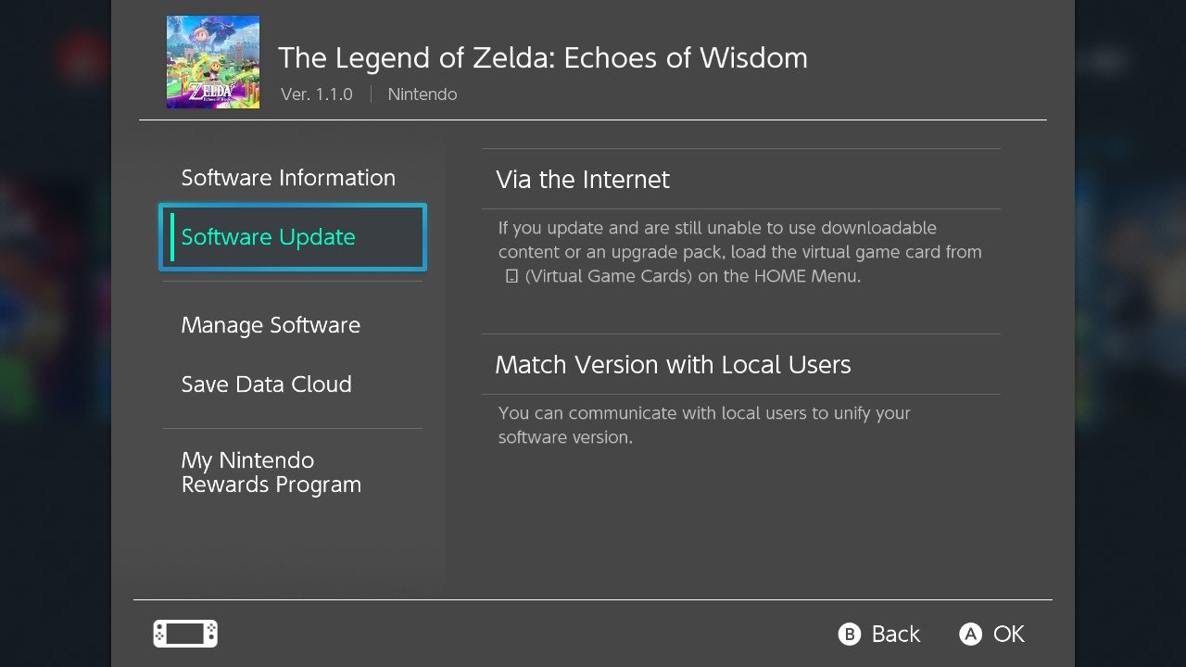The image size is (1186, 667).
Task: Open Manage Software in the sidebar
Action: click(x=271, y=325)
